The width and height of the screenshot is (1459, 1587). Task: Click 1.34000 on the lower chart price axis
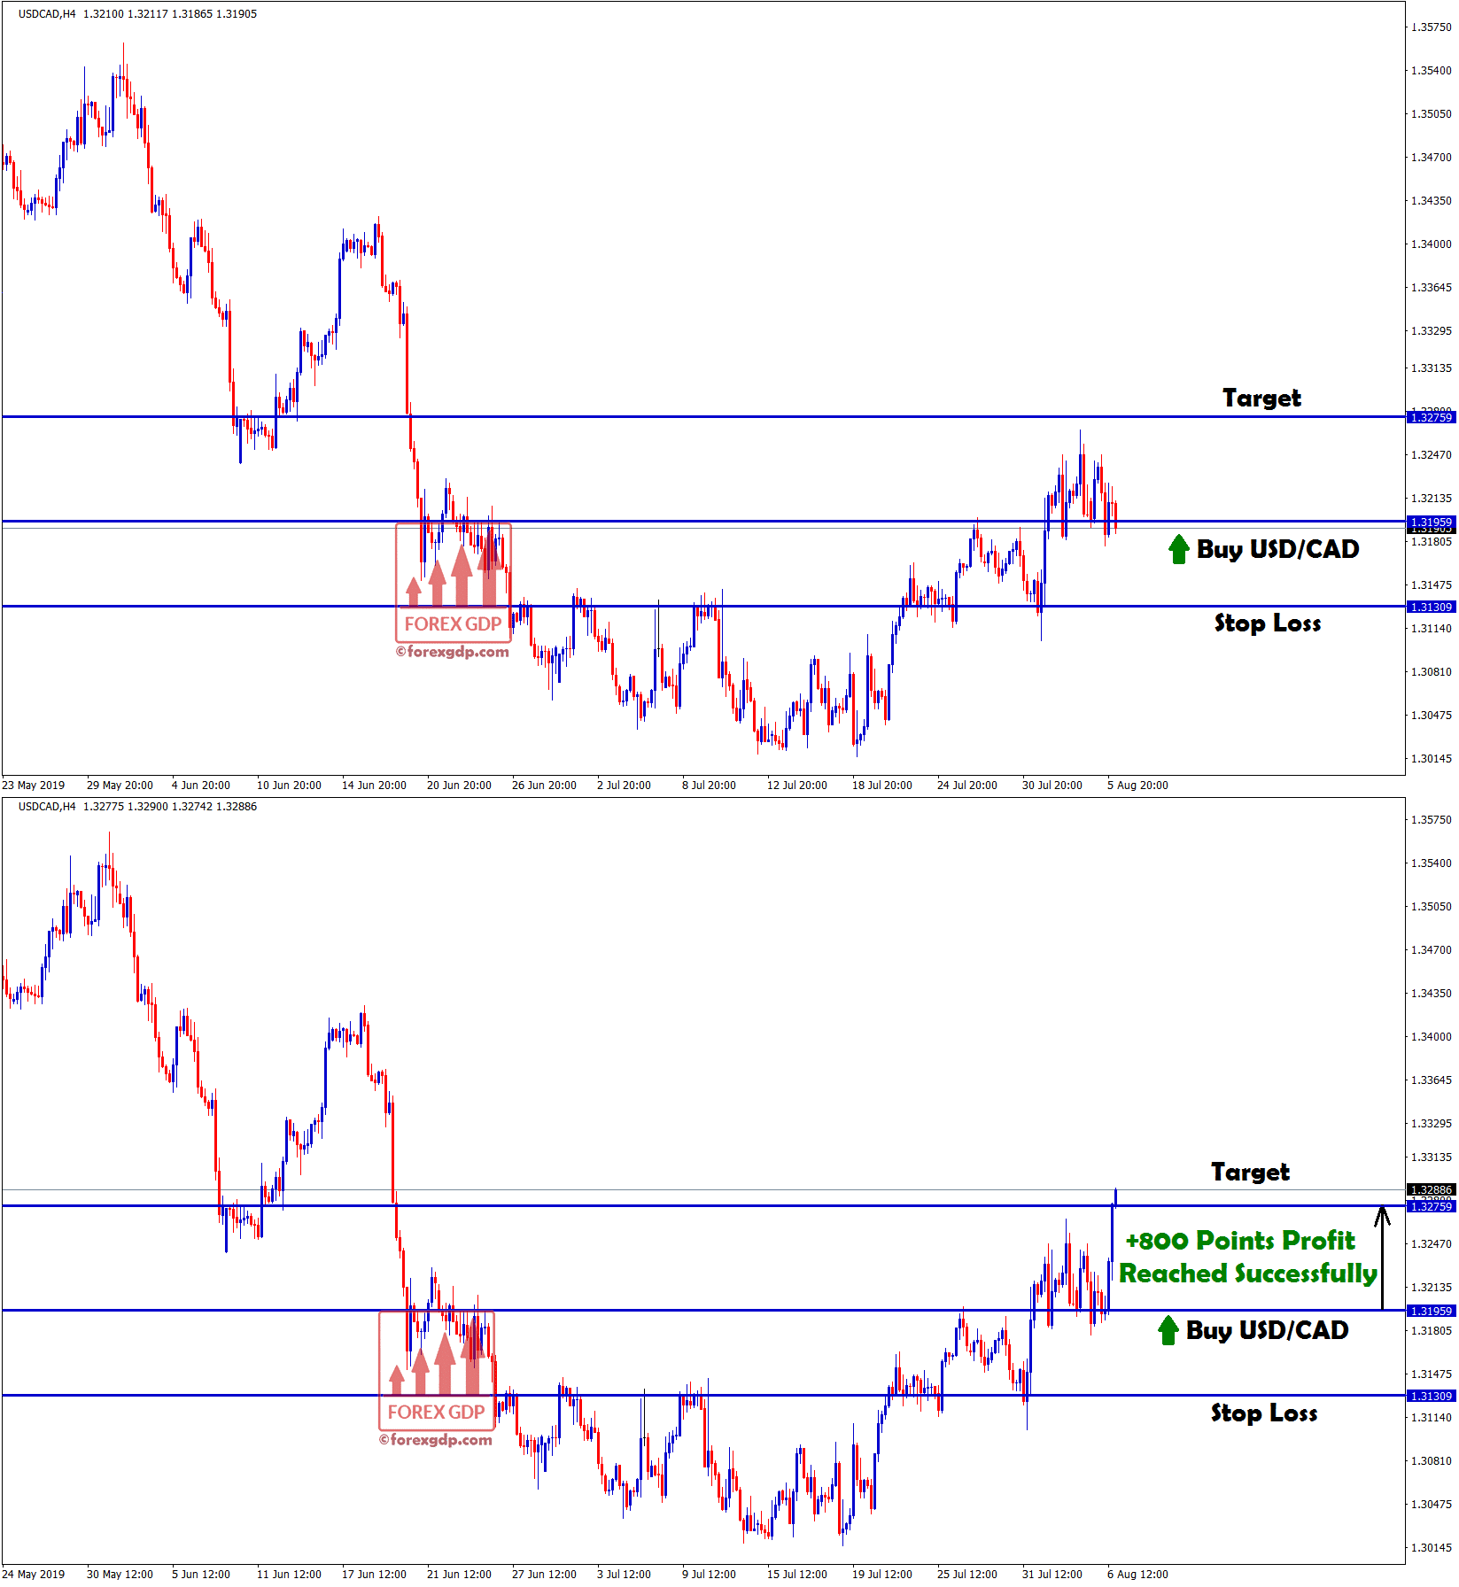(x=1432, y=1037)
